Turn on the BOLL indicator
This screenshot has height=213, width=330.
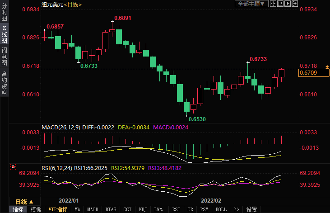221,209
